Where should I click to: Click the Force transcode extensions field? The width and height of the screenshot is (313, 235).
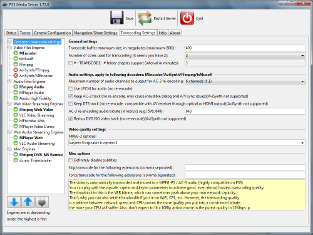tap(245, 175)
